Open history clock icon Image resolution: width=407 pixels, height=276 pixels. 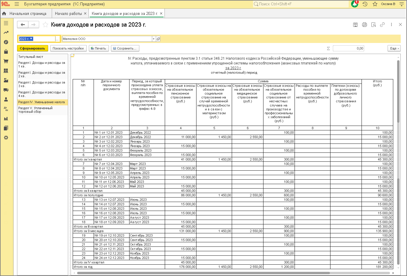[365, 4]
